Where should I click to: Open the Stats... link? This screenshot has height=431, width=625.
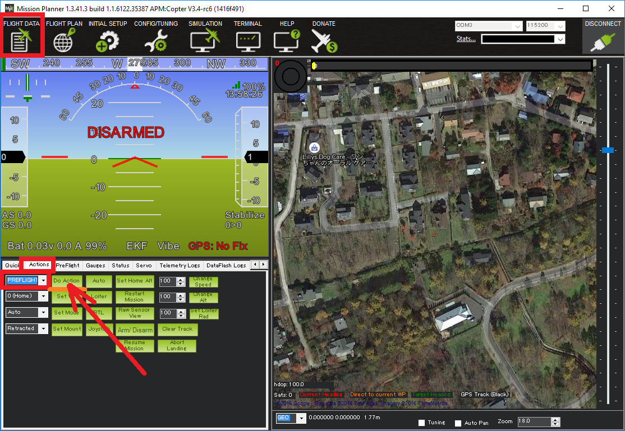click(x=466, y=39)
